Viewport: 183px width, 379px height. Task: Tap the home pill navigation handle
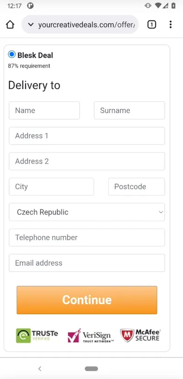(91, 368)
